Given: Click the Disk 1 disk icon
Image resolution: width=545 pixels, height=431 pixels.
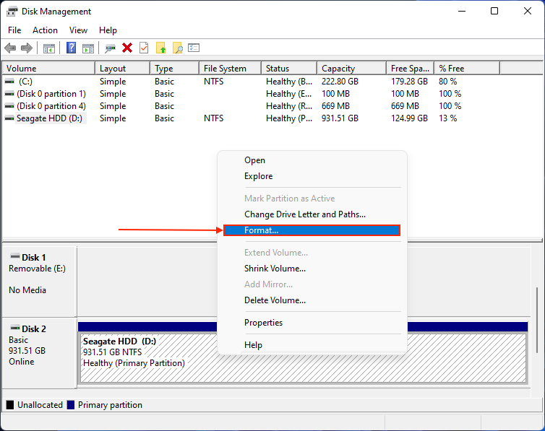Looking at the screenshot, I should [15, 256].
